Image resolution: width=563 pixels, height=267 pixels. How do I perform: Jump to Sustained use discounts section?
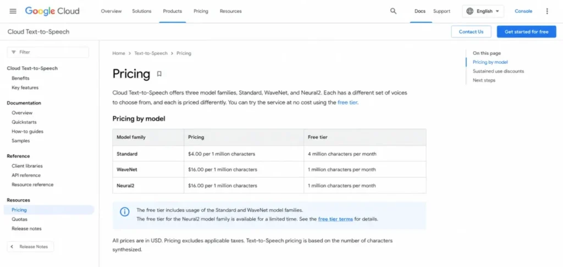498,71
